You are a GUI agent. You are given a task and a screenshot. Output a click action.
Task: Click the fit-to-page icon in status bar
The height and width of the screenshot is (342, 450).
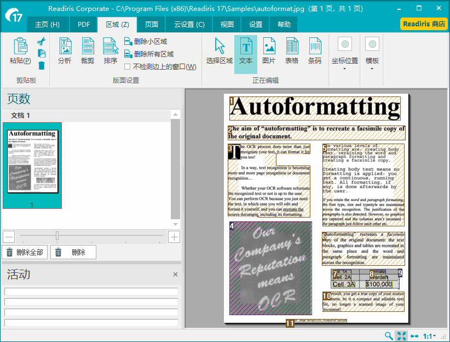(401, 336)
